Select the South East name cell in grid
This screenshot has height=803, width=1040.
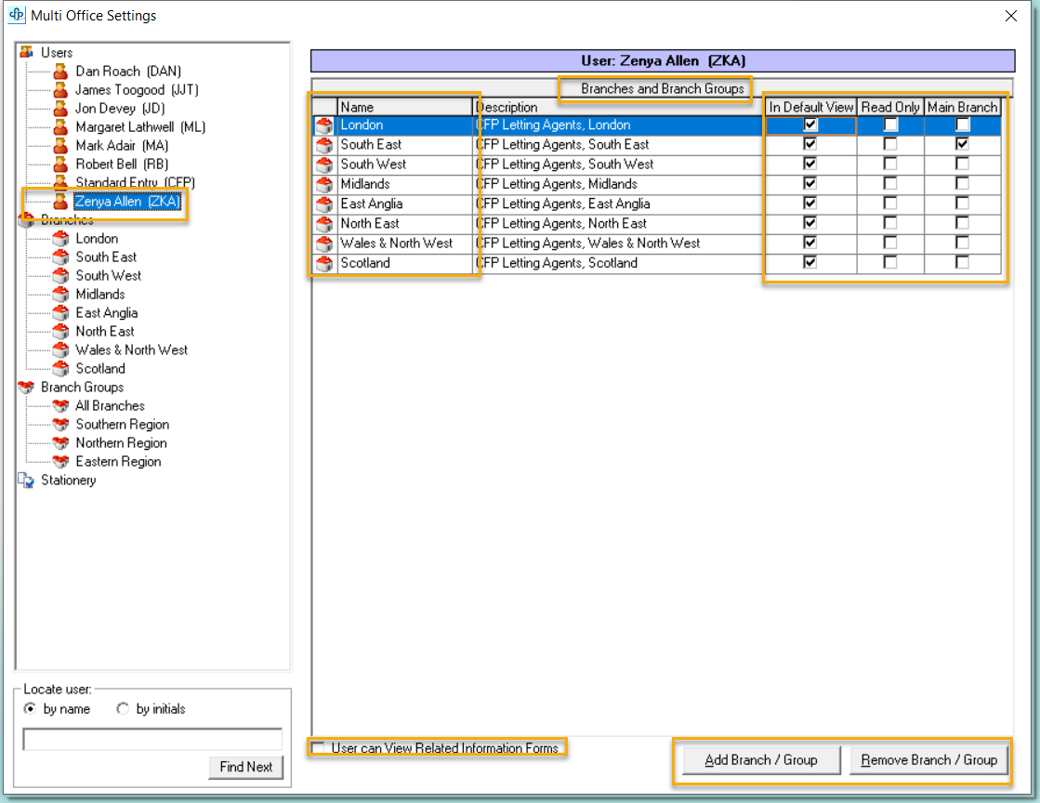(x=405, y=145)
